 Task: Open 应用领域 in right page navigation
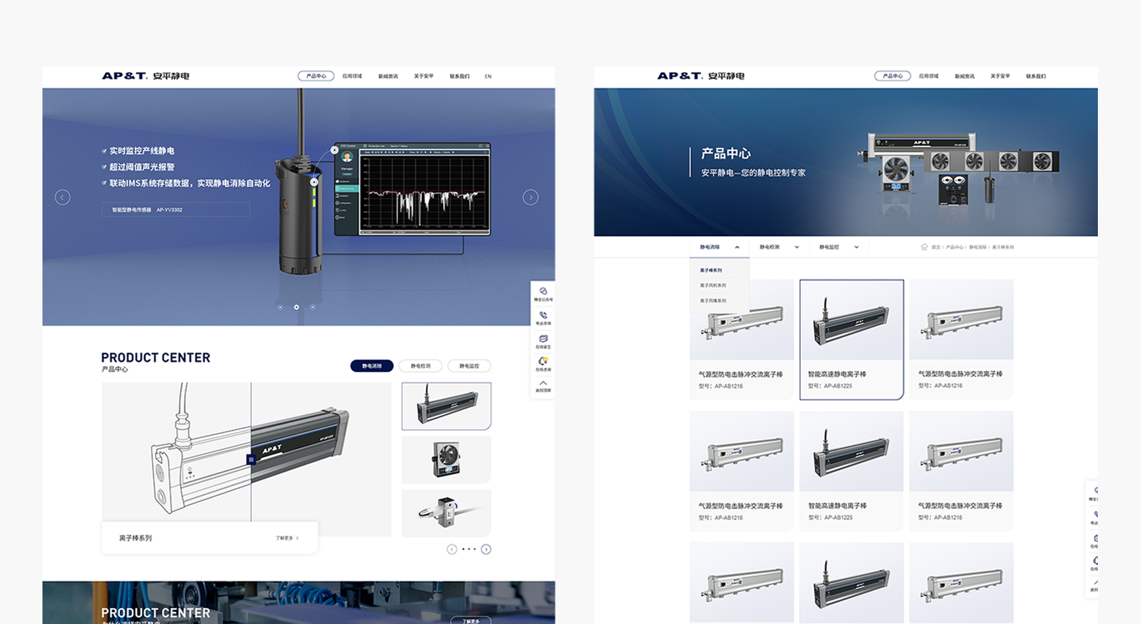point(929,76)
